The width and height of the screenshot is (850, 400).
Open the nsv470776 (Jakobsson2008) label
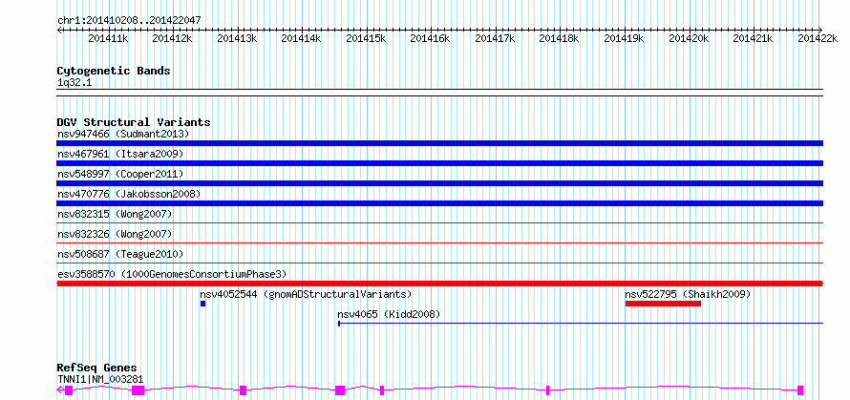click(x=129, y=194)
